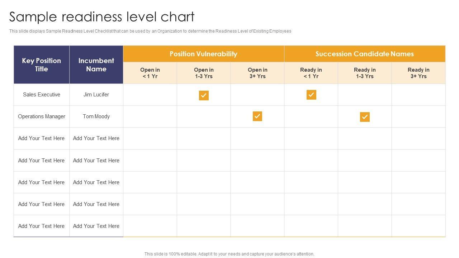Click the Operations Manager cell

click(42, 116)
